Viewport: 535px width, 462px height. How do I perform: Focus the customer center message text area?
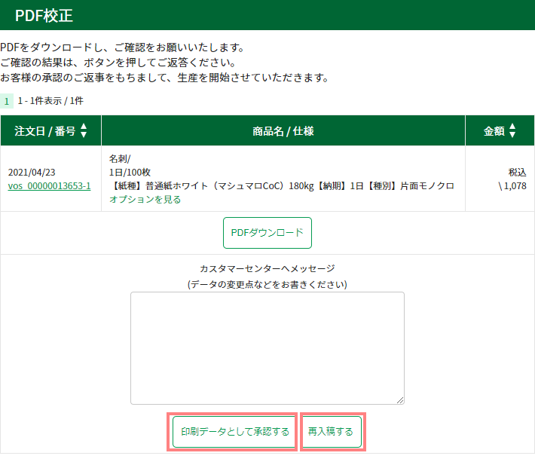coord(267,347)
